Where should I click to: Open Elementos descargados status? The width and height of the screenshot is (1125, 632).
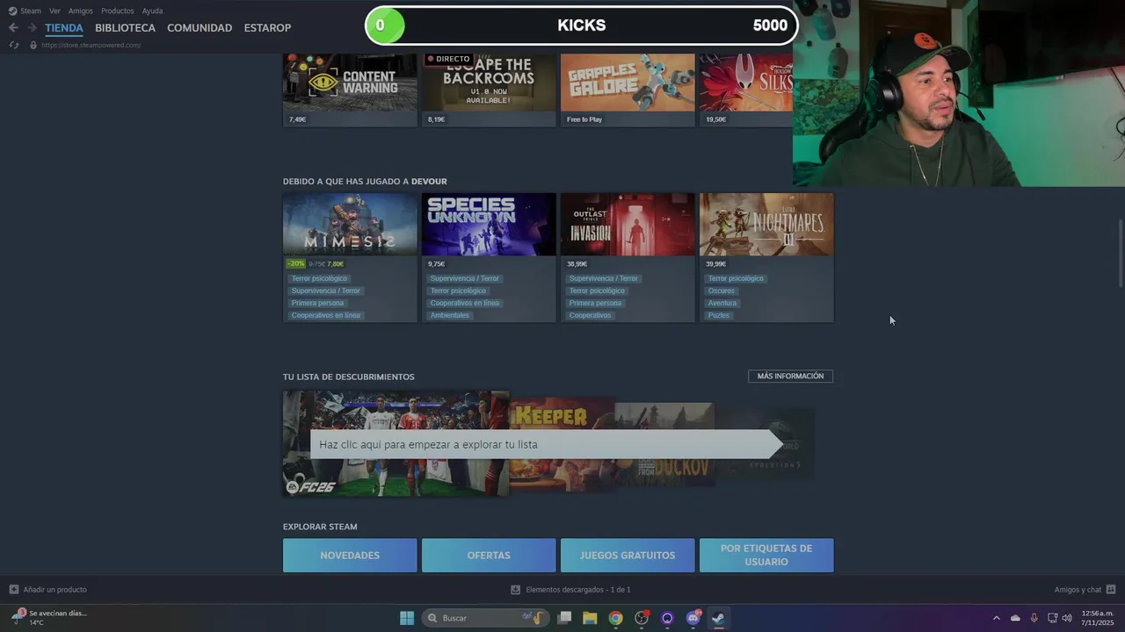click(577, 590)
